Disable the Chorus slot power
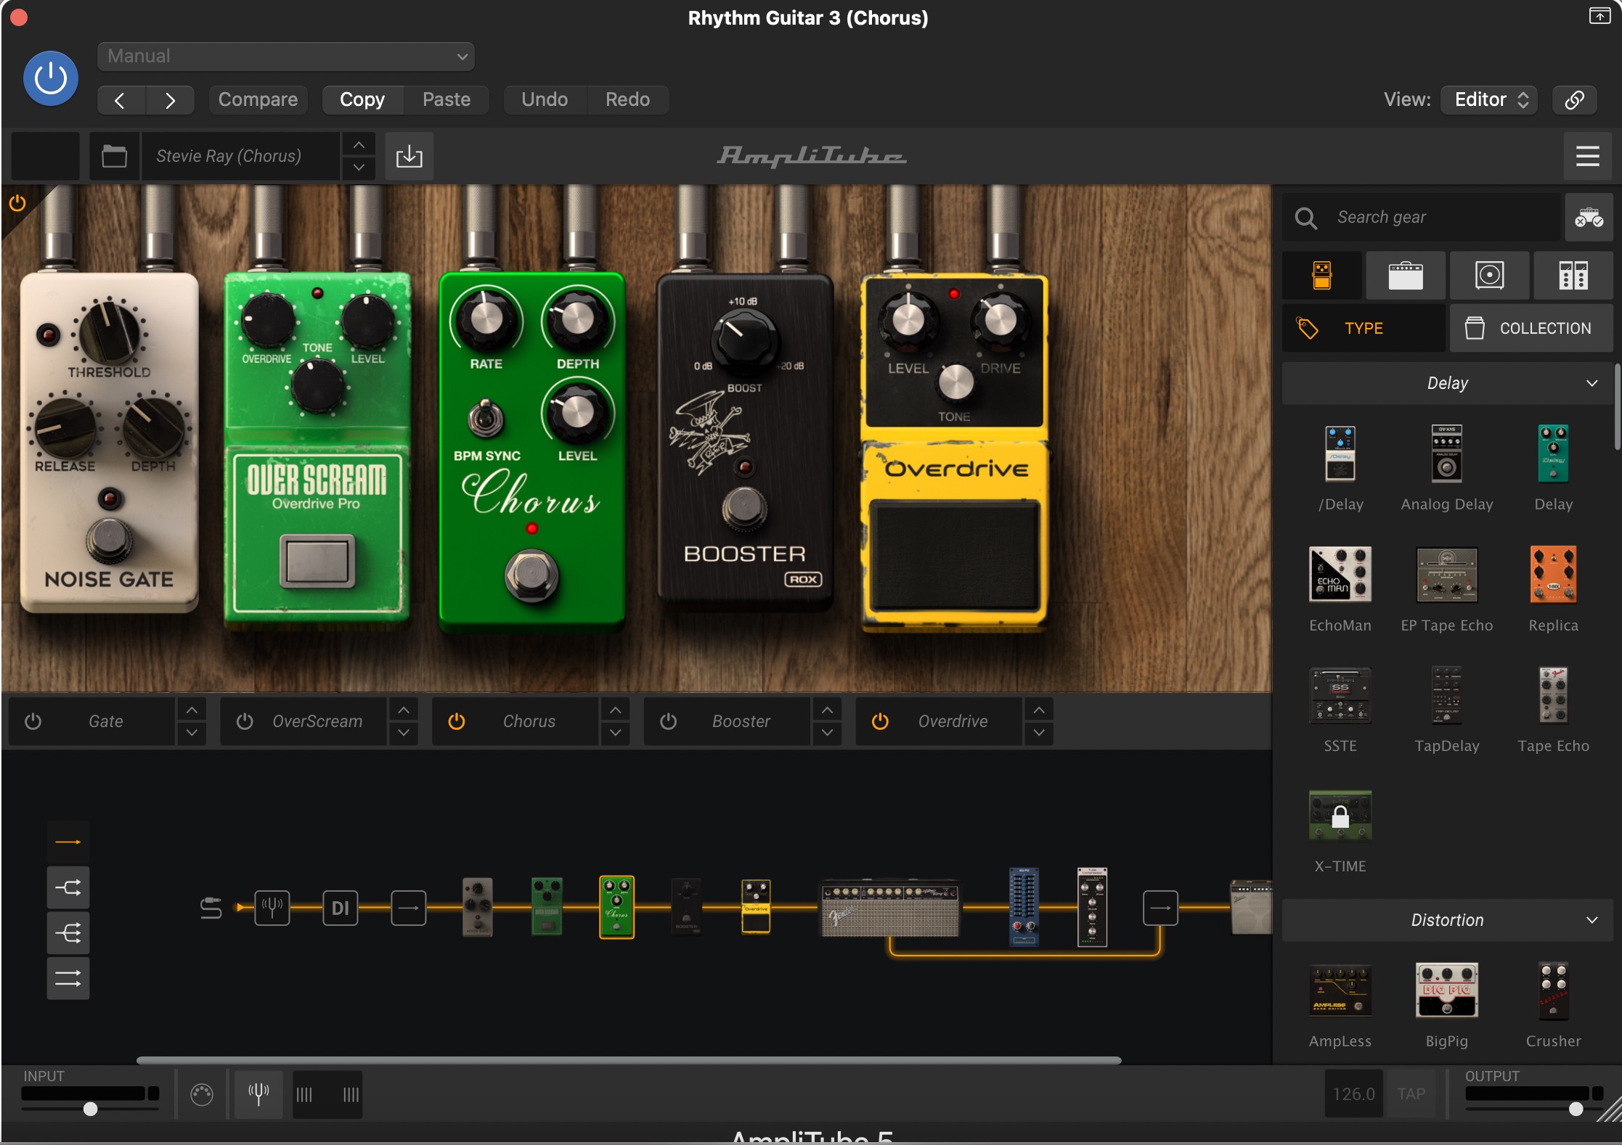 (x=457, y=721)
